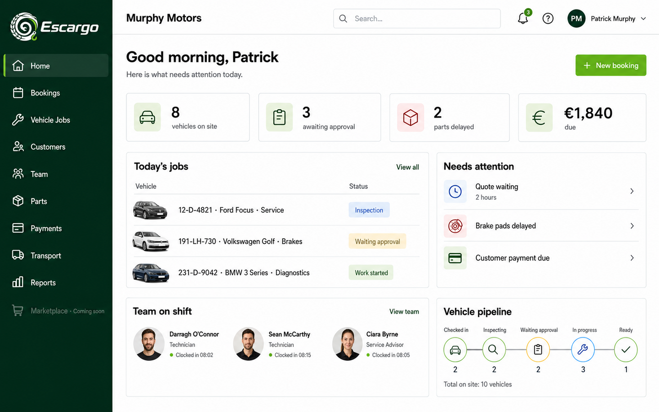
Task: Click the text '12-D-4821 · Ford Focus · Service'
Action: (x=231, y=210)
